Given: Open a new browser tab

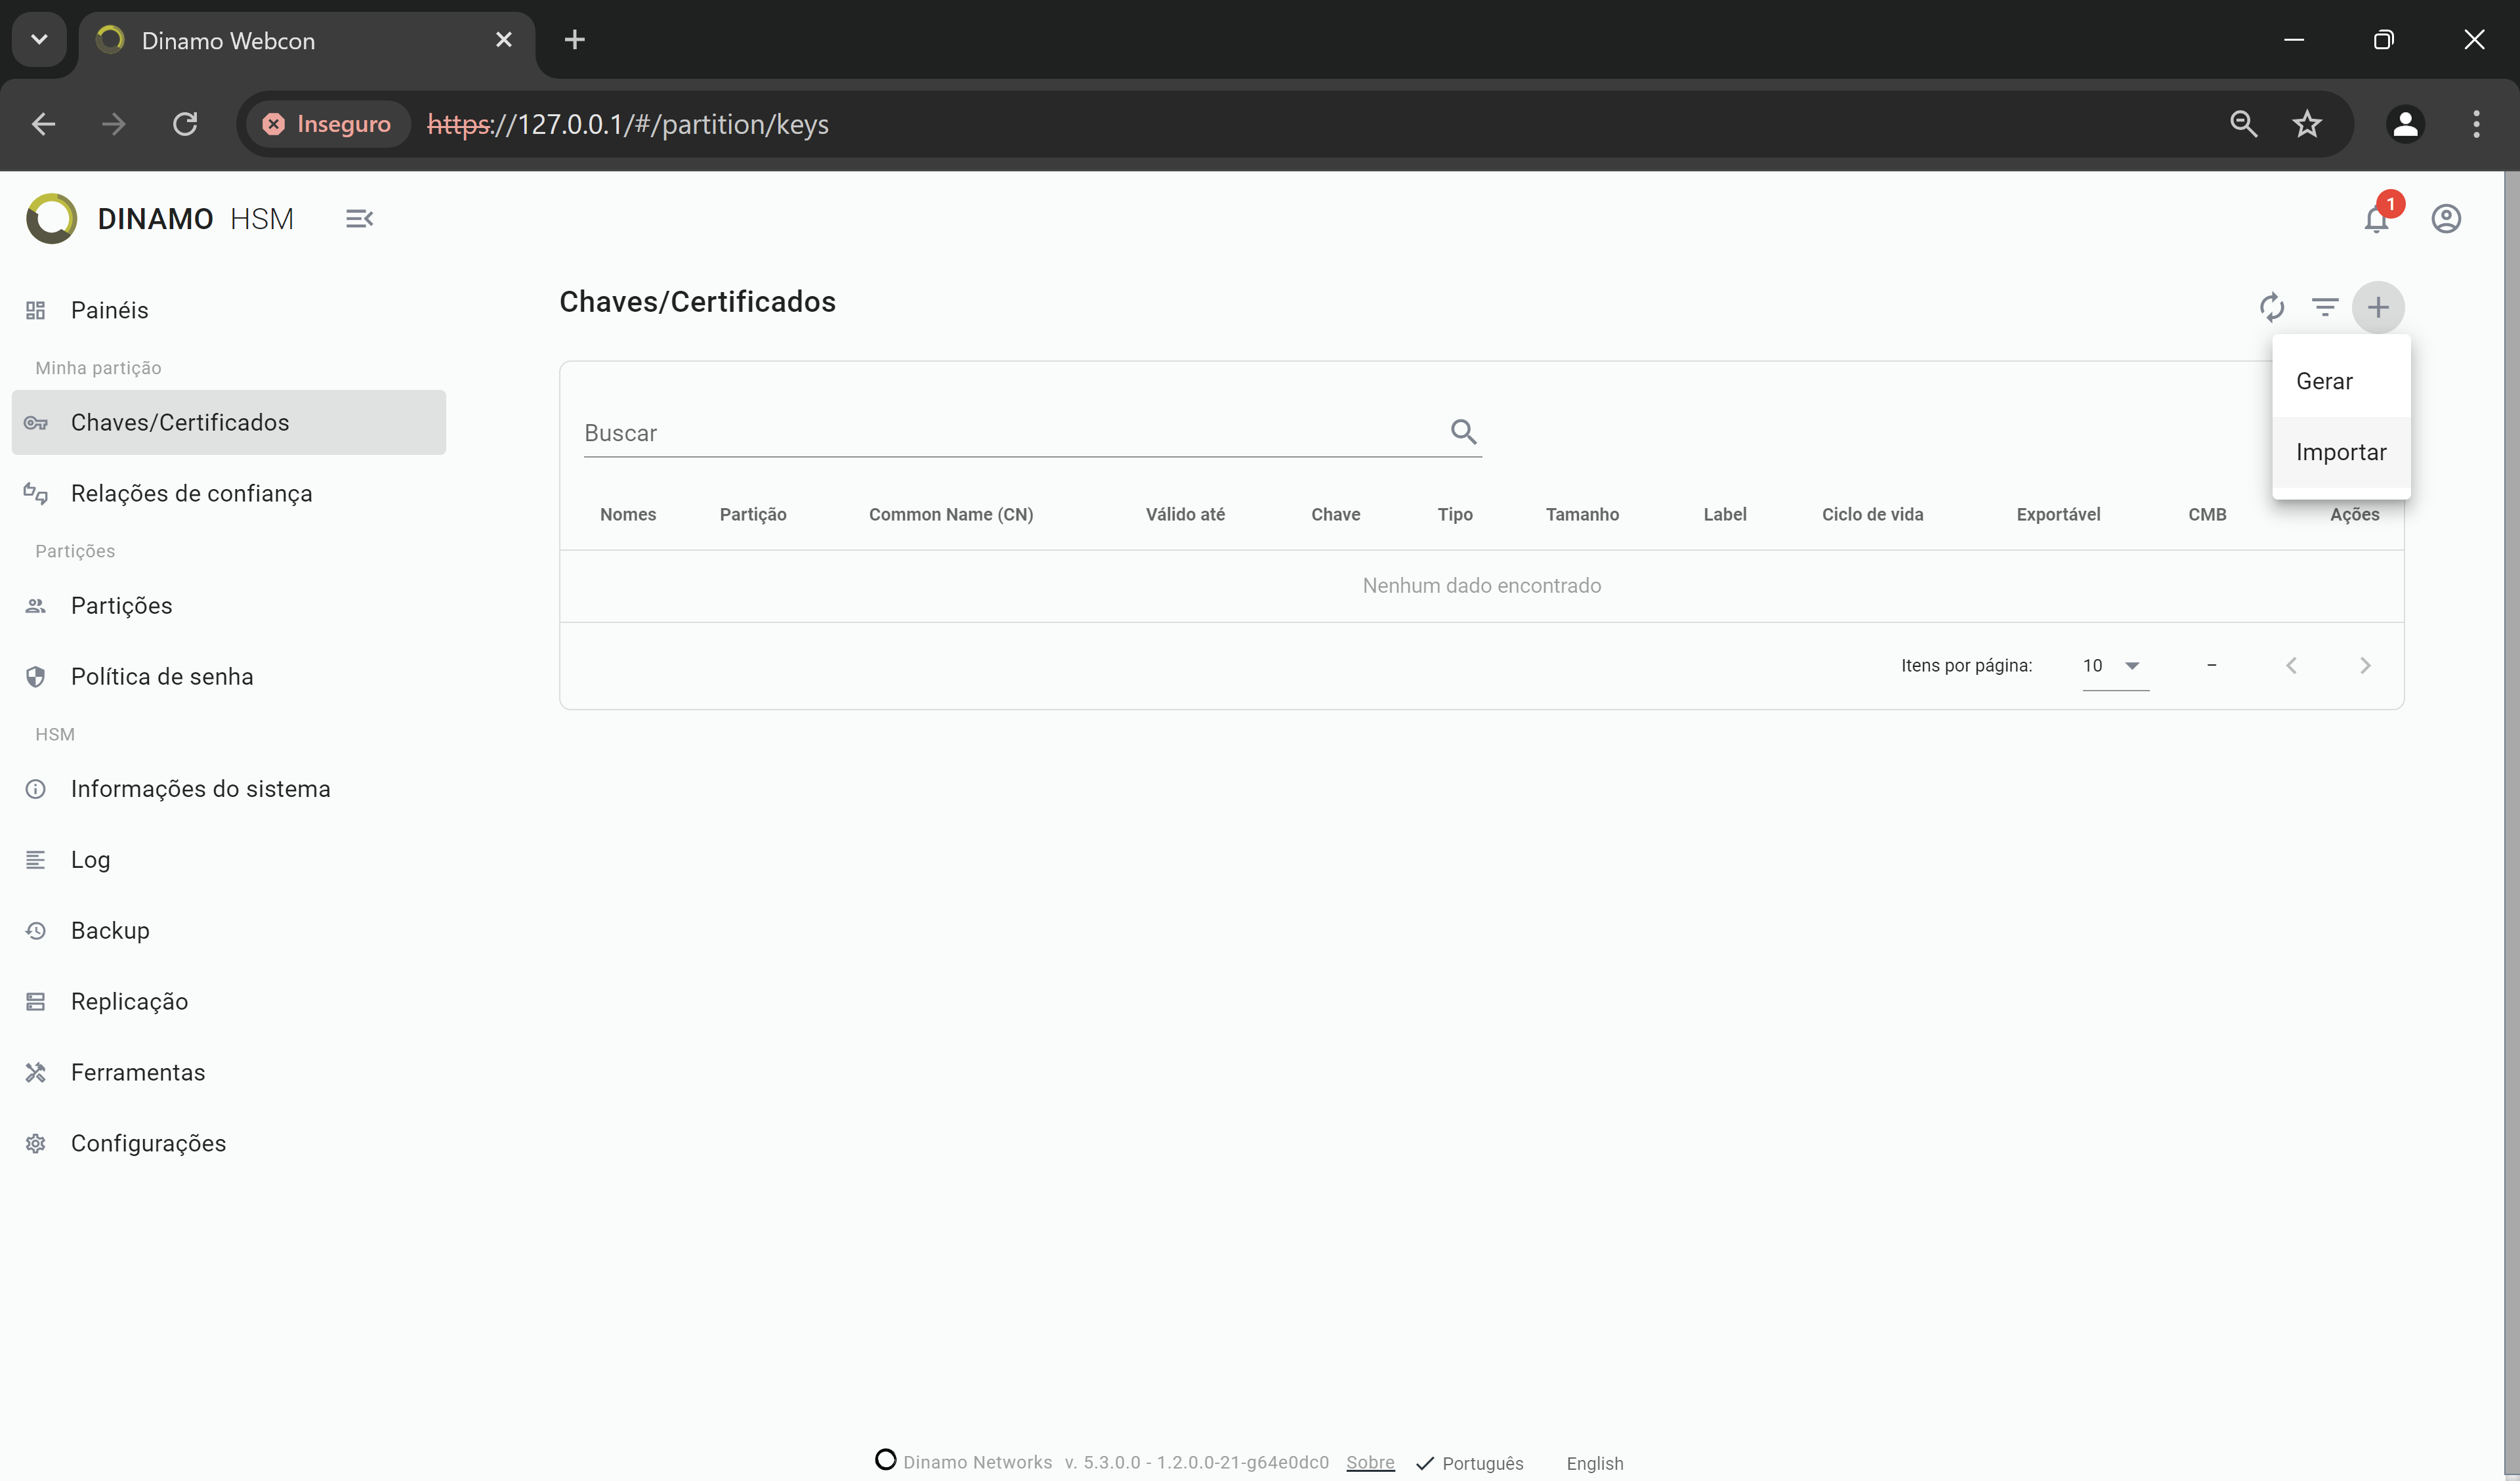Looking at the screenshot, I should pyautogui.click(x=574, y=40).
